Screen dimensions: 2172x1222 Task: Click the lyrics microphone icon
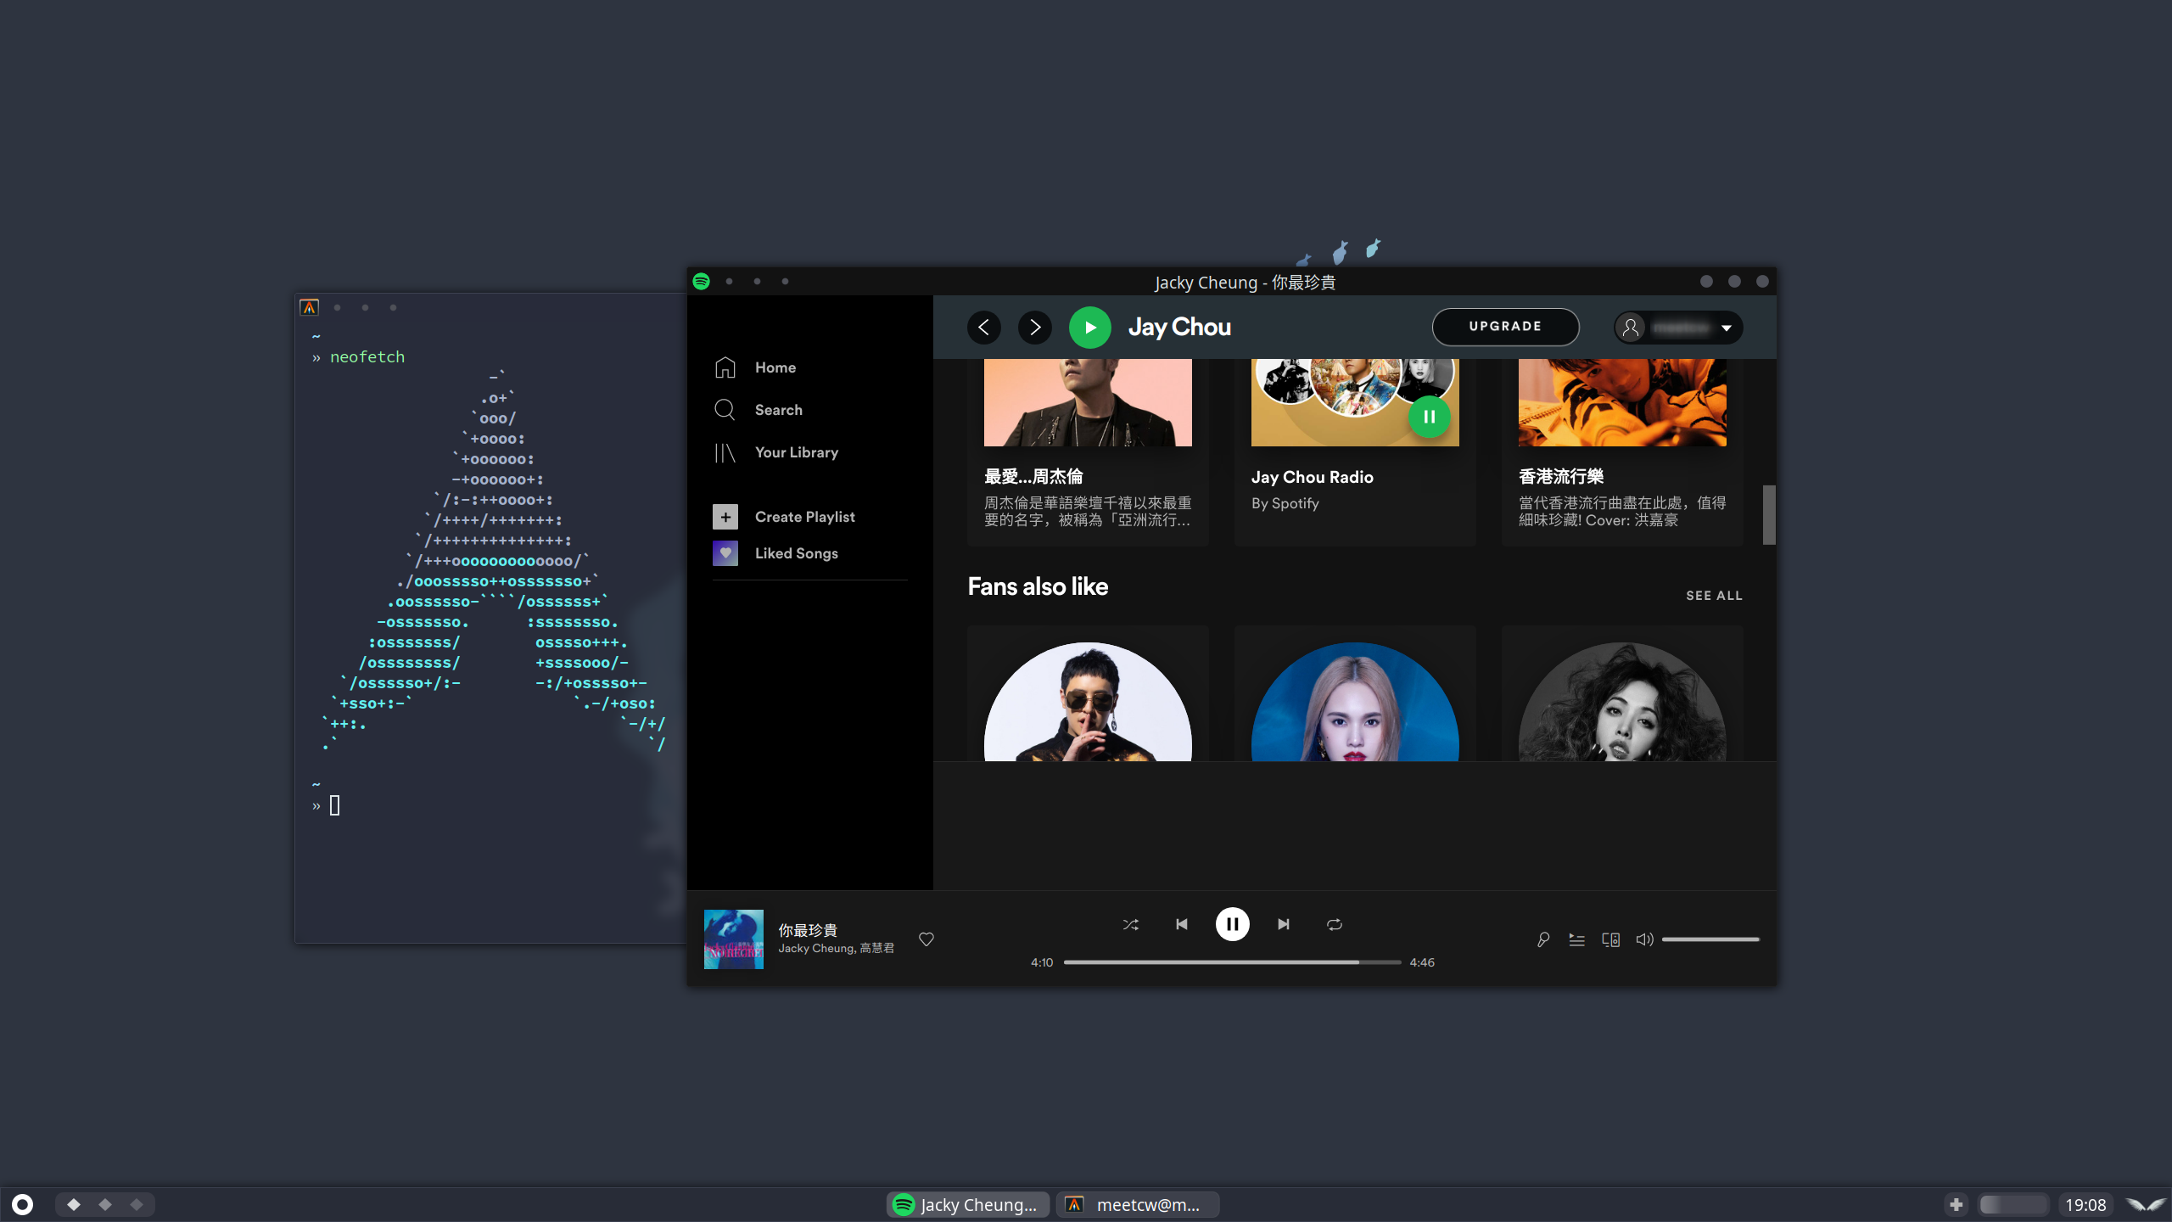(x=1543, y=939)
